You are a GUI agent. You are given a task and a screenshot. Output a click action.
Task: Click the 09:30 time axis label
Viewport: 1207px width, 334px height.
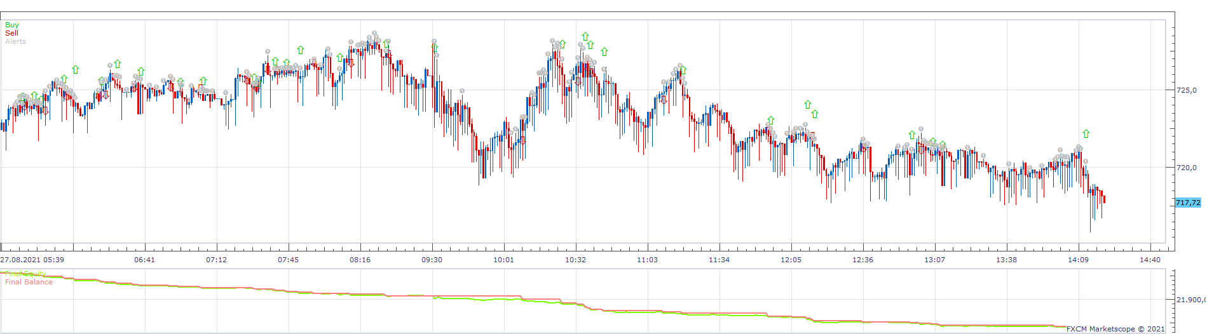432,260
